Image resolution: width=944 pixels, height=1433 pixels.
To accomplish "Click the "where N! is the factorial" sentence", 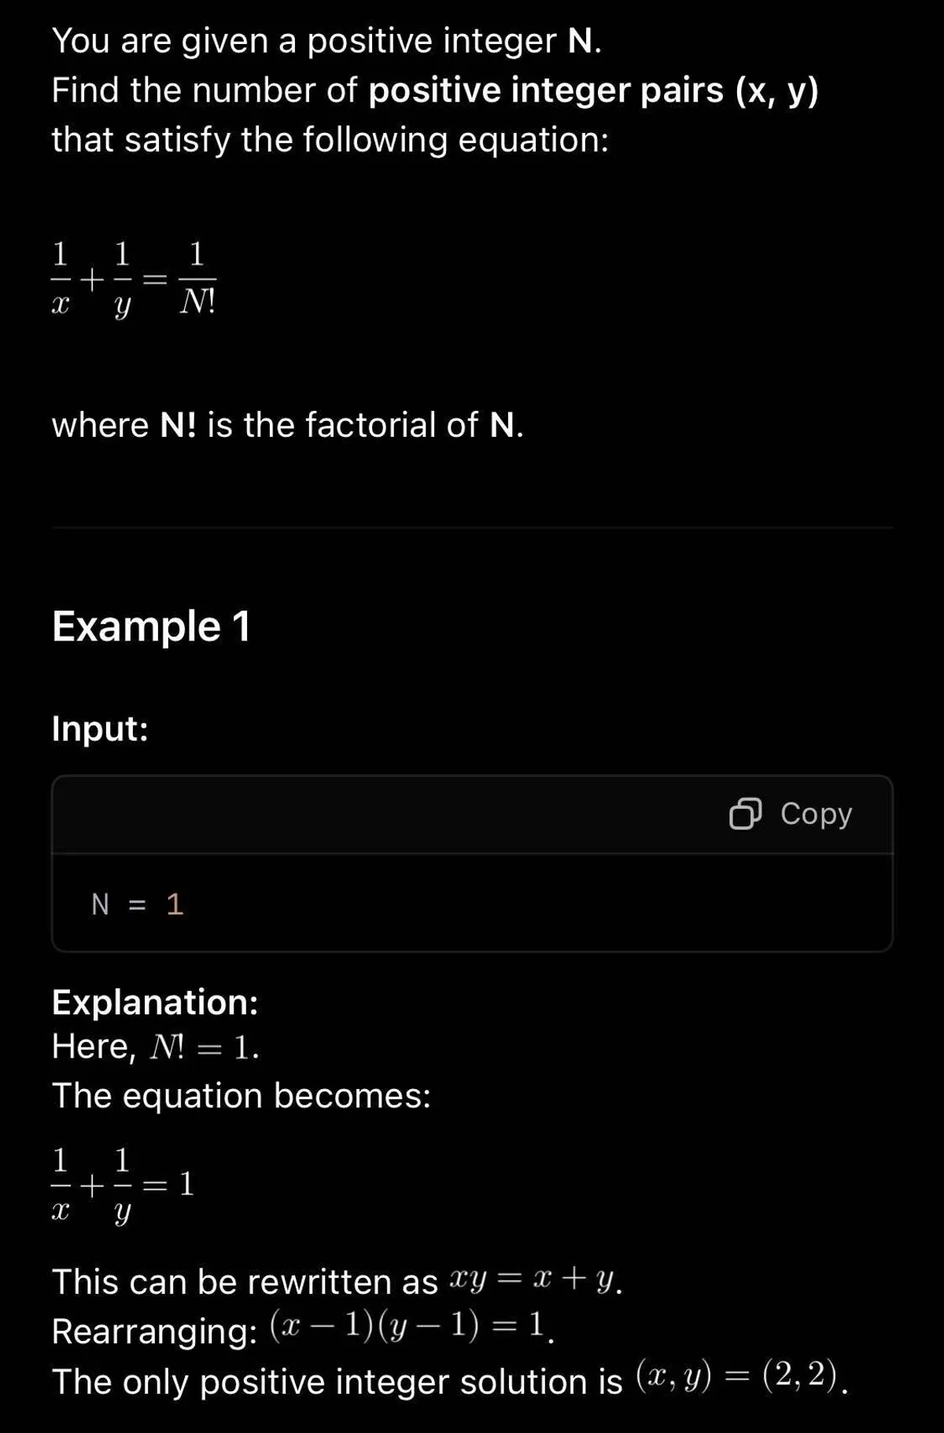I will [287, 425].
